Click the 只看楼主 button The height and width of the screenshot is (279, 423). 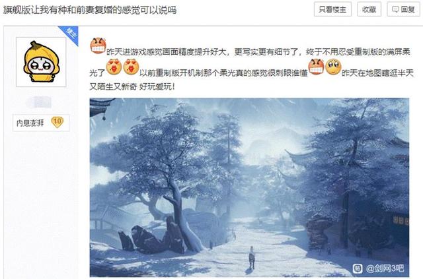(332, 9)
